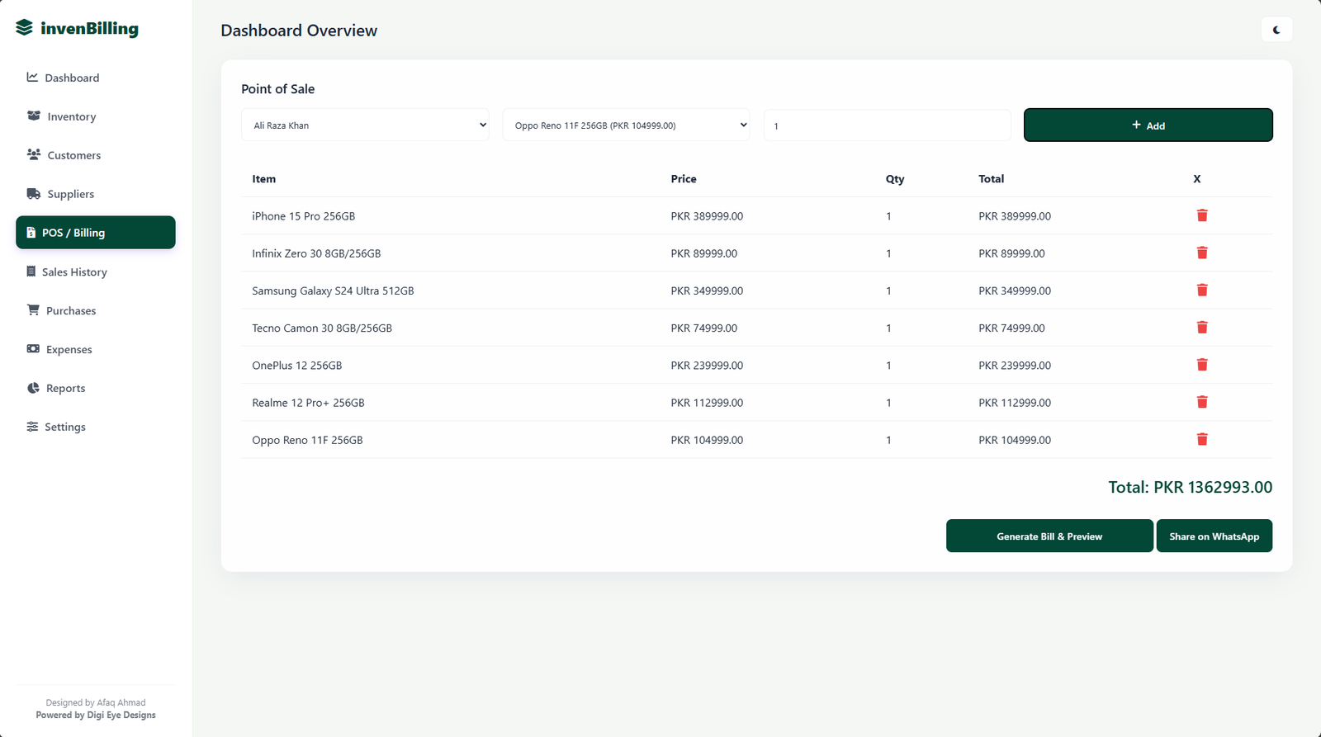The height and width of the screenshot is (737, 1321).
Task: Toggle dark mode with moon button
Action: click(1276, 30)
